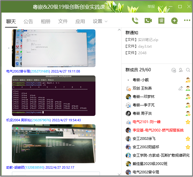
Task: Click the add member icon
Action: 181,70
